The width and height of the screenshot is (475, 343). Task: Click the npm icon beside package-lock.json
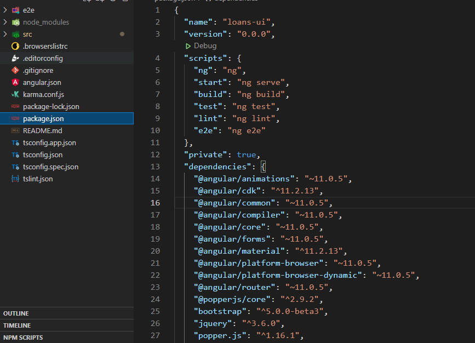click(15, 106)
